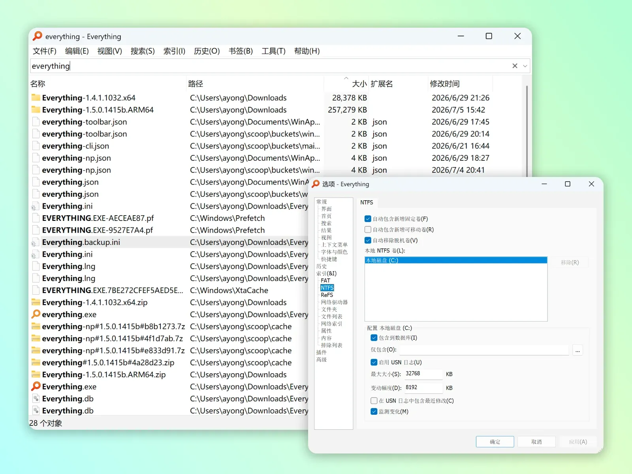Click the everything.exe magnifier icon
The width and height of the screenshot is (632, 474).
(36, 314)
